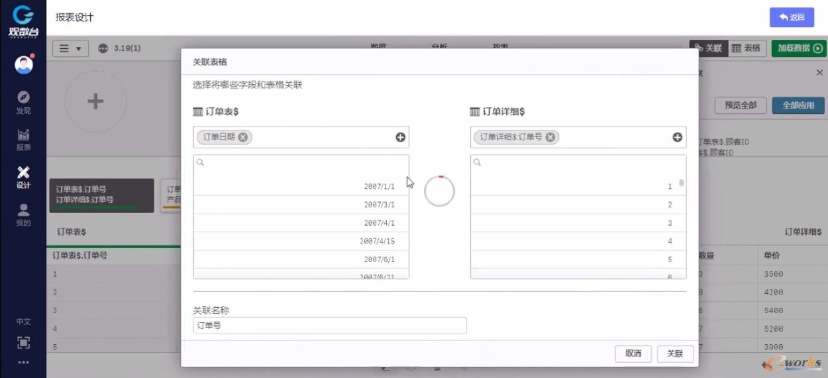The image size is (828, 378).
Task: Click 订单表$ table heading in dialog
Action: click(x=222, y=112)
